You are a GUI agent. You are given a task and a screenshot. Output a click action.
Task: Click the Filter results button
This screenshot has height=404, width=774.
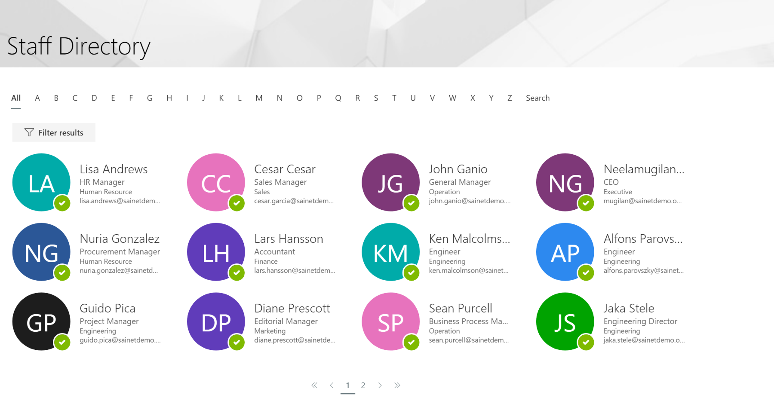coord(54,132)
